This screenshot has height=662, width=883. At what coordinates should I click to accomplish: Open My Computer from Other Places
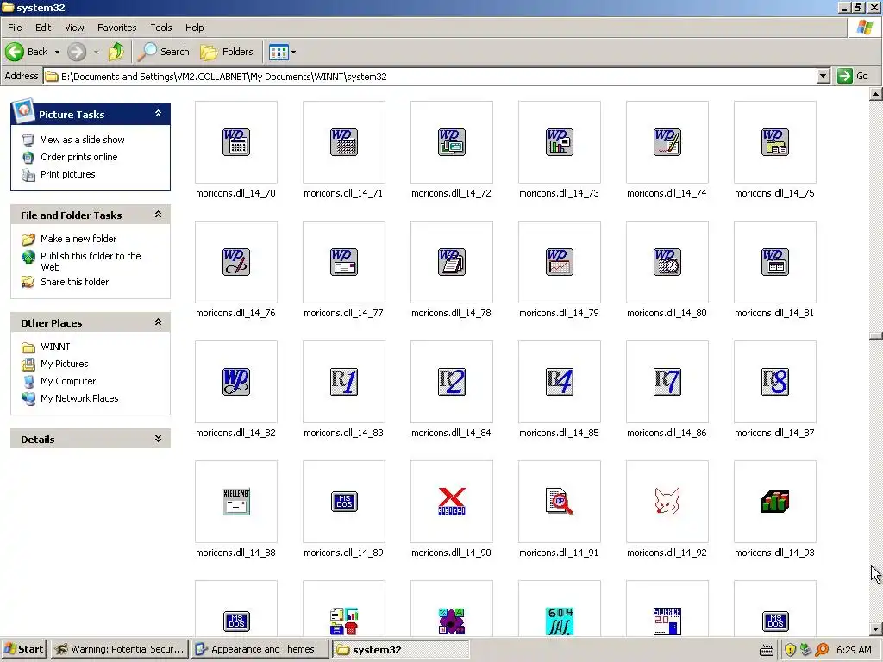(68, 381)
